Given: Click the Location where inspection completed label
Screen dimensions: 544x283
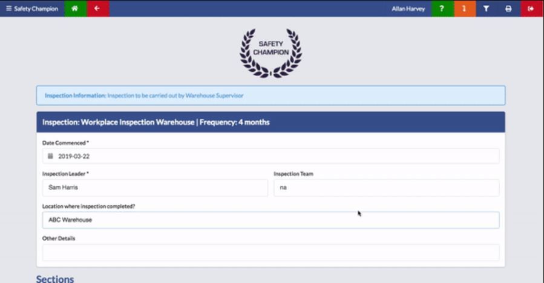Looking at the screenshot, I should coord(88,206).
